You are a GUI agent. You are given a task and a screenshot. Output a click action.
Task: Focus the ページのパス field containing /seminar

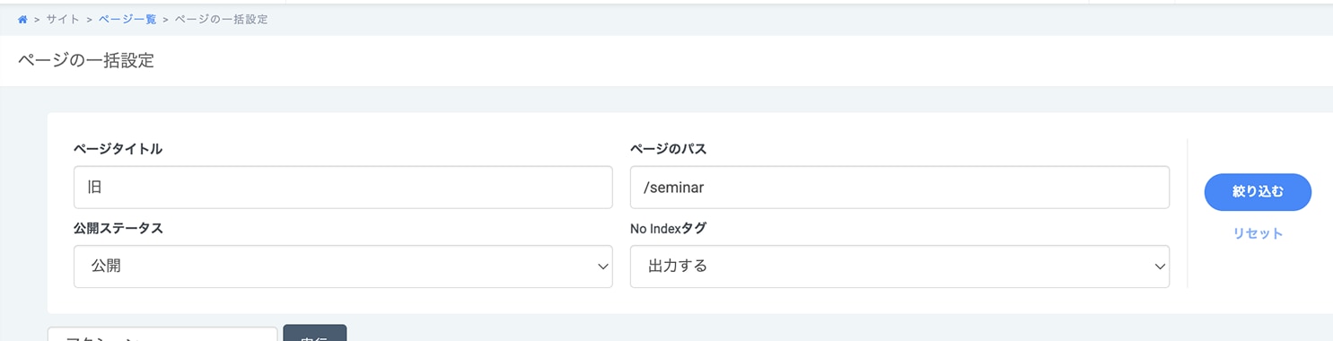tap(899, 188)
